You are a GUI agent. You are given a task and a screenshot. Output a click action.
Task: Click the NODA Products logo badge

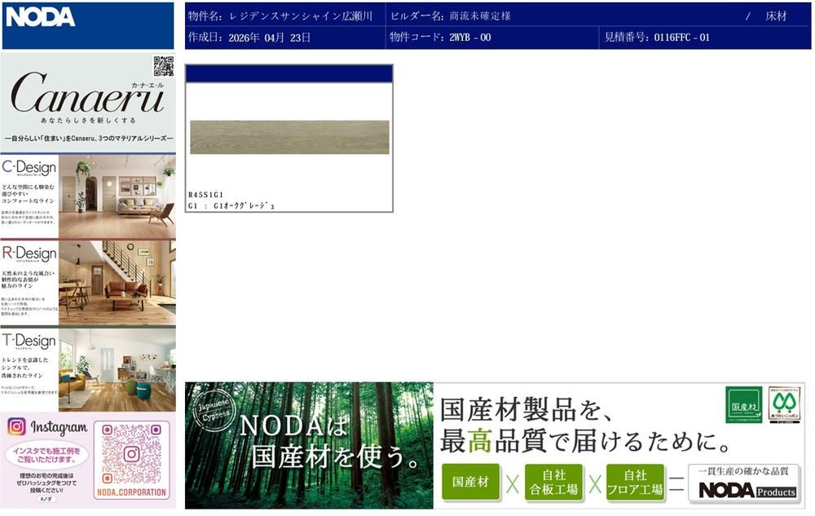coord(744,483)
